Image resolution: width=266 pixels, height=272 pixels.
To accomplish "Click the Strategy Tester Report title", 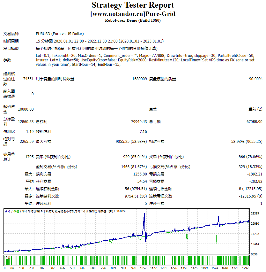I will click(x=133, y=5).
